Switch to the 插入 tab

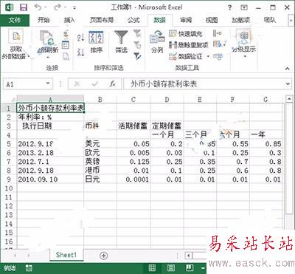coord(69,20)
